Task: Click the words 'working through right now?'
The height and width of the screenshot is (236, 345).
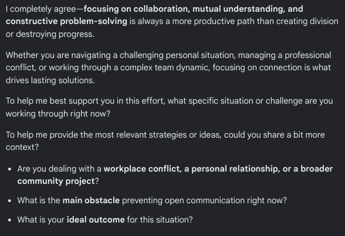Action: coord(58,114)
